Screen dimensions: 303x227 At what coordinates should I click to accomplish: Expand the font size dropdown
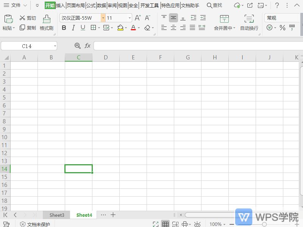coord(130,18)
